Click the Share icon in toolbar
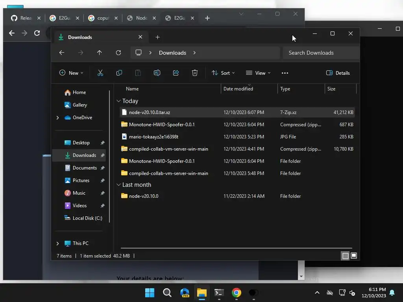The image size is (403, 302). point(176,73)
